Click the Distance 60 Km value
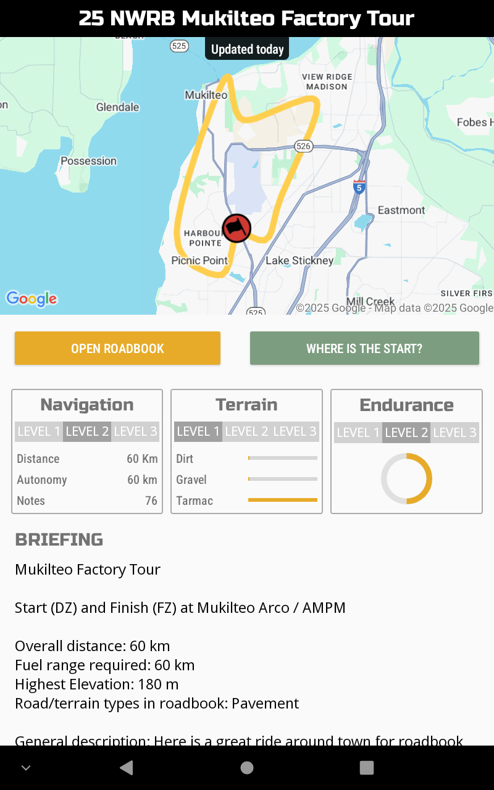Image resolution: width=494 pixels, height=790 pixels. 142,459
